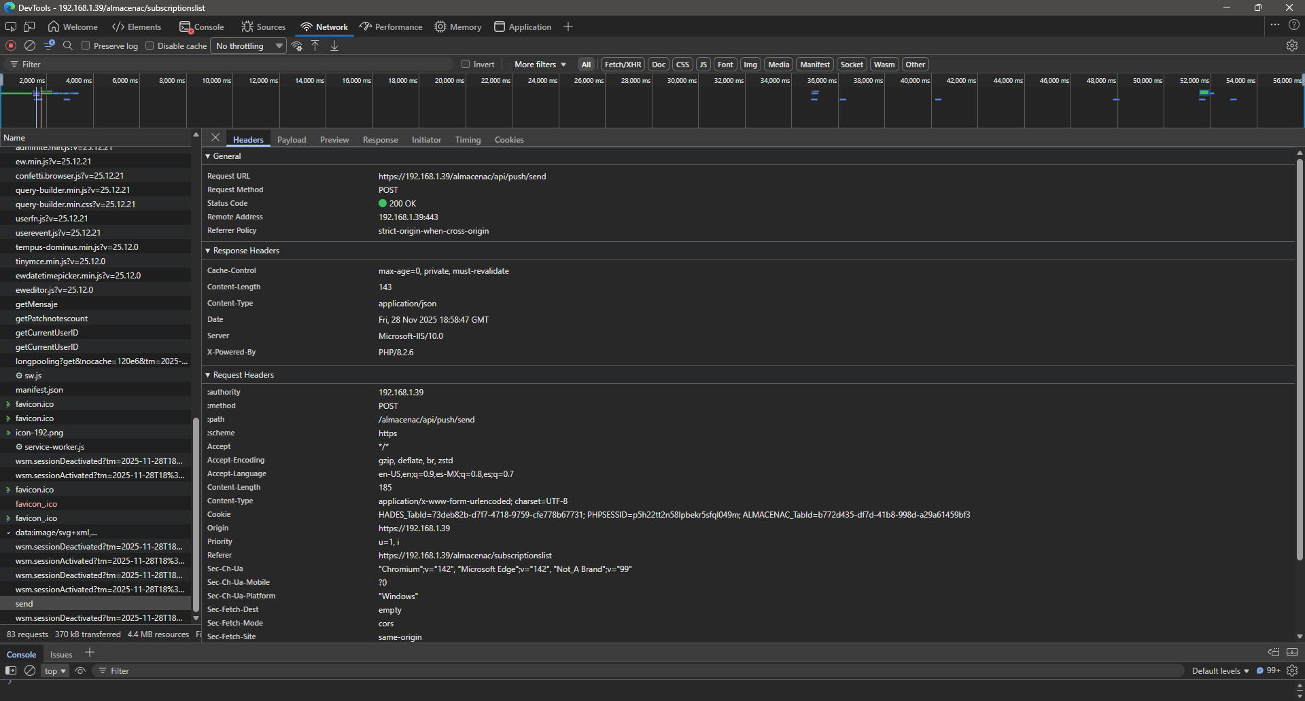This screenshot has height=701, width=1305.
Task: Enable the Preserve log checkbox
Action: coord(86,46)
